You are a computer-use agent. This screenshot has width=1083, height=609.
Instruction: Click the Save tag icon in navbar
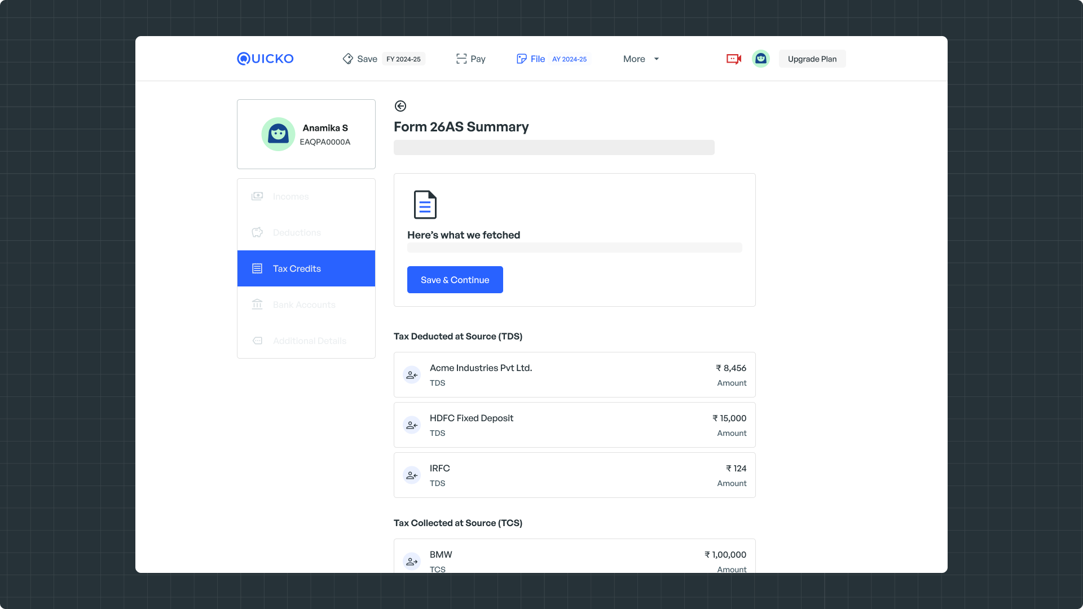(x=348, y=59)
